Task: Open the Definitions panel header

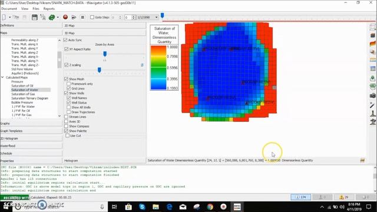Action: pos(31,25)
